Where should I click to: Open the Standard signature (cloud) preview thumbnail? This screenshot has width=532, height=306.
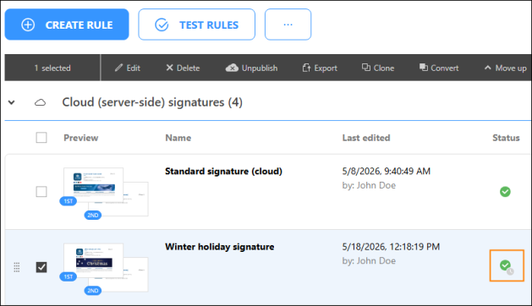[x=106, y=192]
